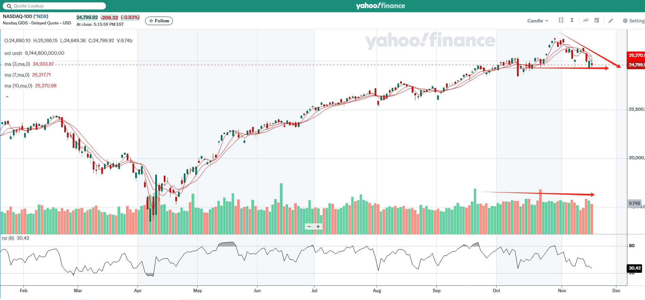Open chart Settings via gear icon
Image resolution: width=645 pixels, height=300 pixels.
625,21
